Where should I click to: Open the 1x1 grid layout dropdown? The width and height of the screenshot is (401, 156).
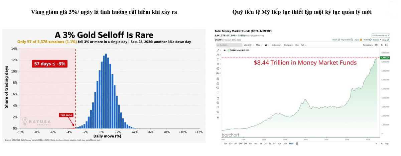coord(303,45)
